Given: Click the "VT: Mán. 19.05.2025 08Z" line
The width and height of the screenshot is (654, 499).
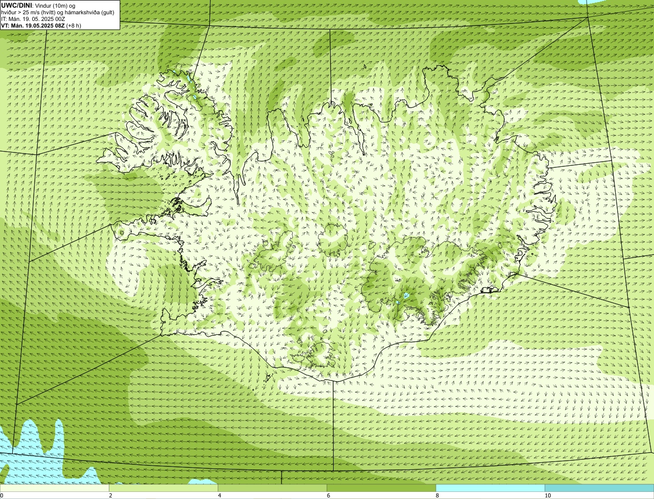Looking at the screenshot, I should pyautogui.click(x=33, y=26).
